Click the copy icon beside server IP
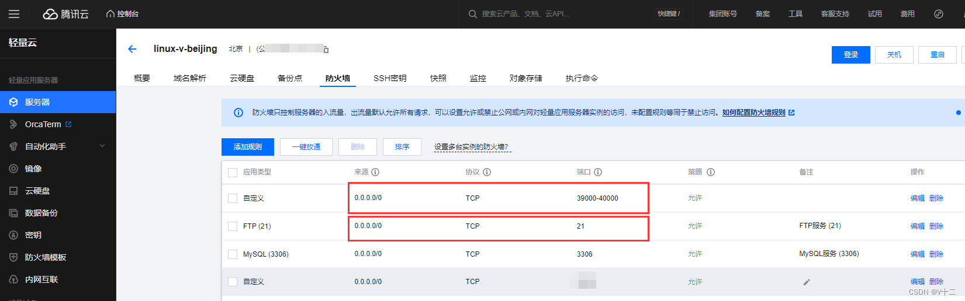The width and height of the screenshot is (965, 301). 326,50
